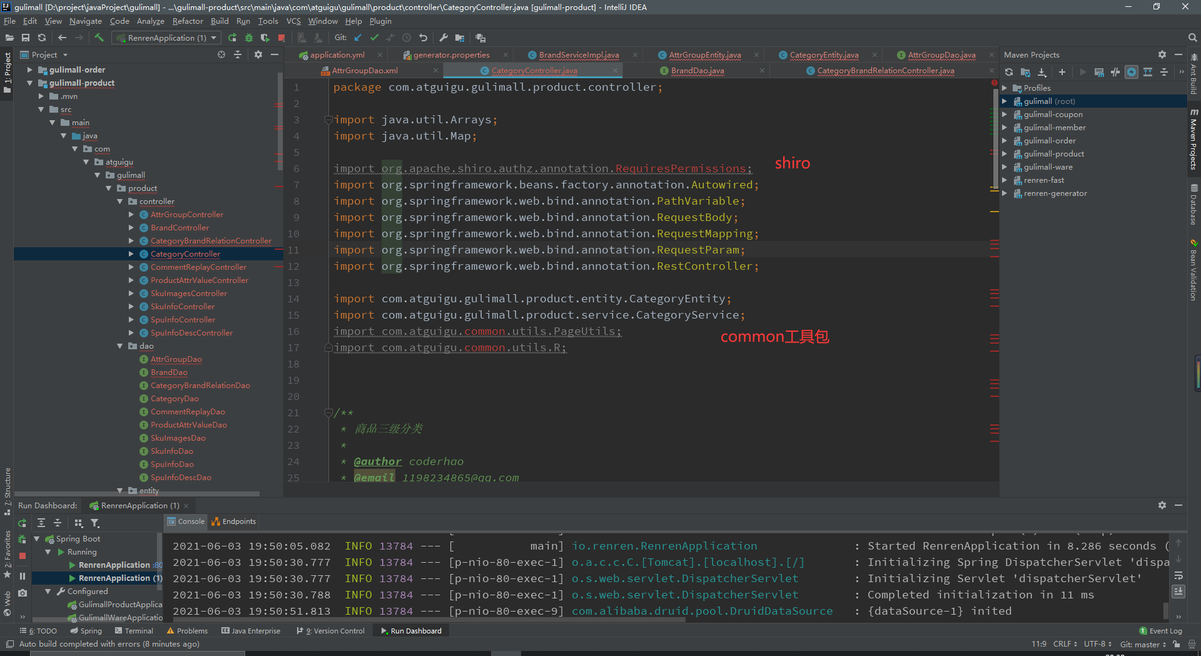
Task: Open the Event Log
Action: (1160, 630)
